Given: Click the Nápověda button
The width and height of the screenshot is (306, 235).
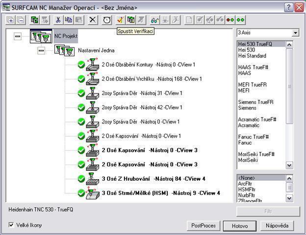Looking at the screenshot, I should coord(277,226).
